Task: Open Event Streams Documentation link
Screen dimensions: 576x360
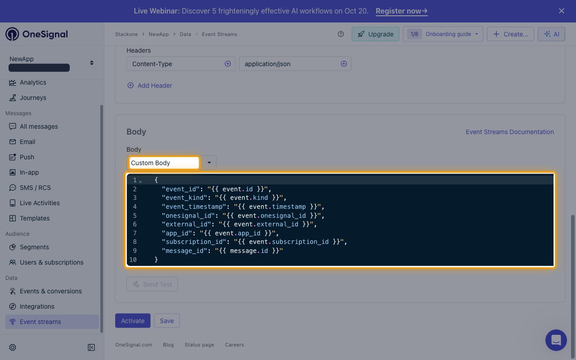Action: click(x=510, y=132)
